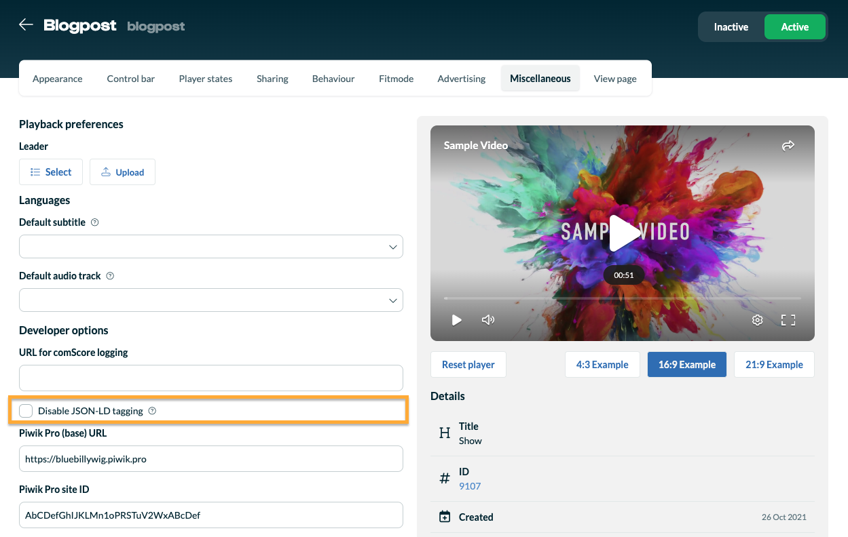This screenshot has height=537, width=848.
Task: Set player status to Inactive
Action: (x=731, y=27)
